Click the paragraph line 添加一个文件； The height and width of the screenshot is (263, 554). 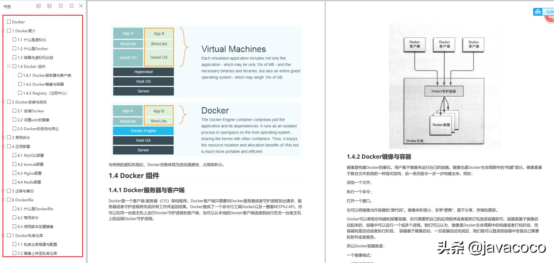point(359,183)
